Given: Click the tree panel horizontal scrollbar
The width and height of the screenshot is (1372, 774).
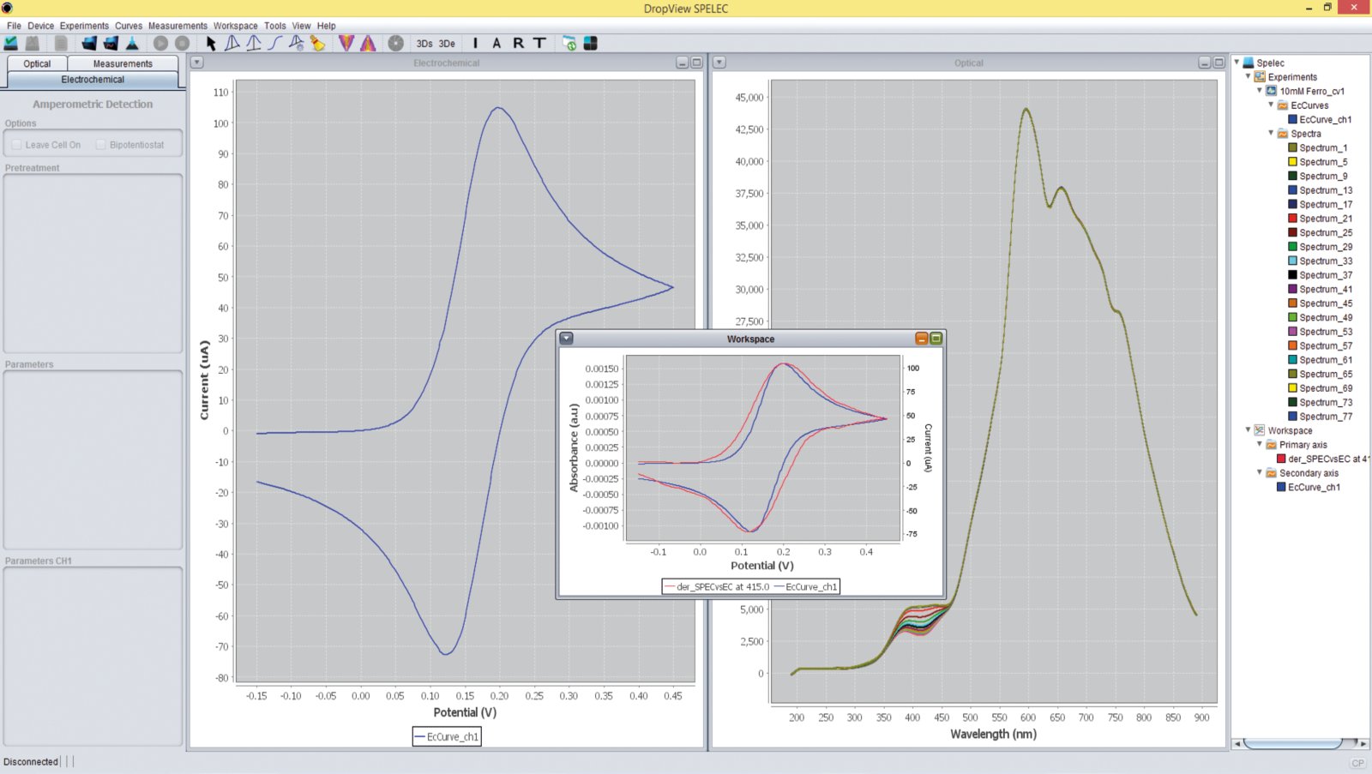Looking at the screenshot, I should tap(1299, 743).
